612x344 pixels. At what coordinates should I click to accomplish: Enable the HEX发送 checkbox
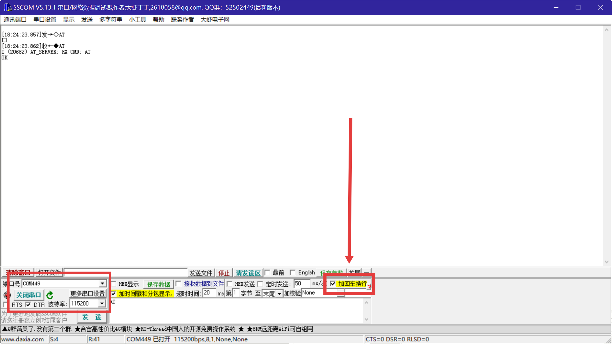pyautogui.click(x=230, y=284)
